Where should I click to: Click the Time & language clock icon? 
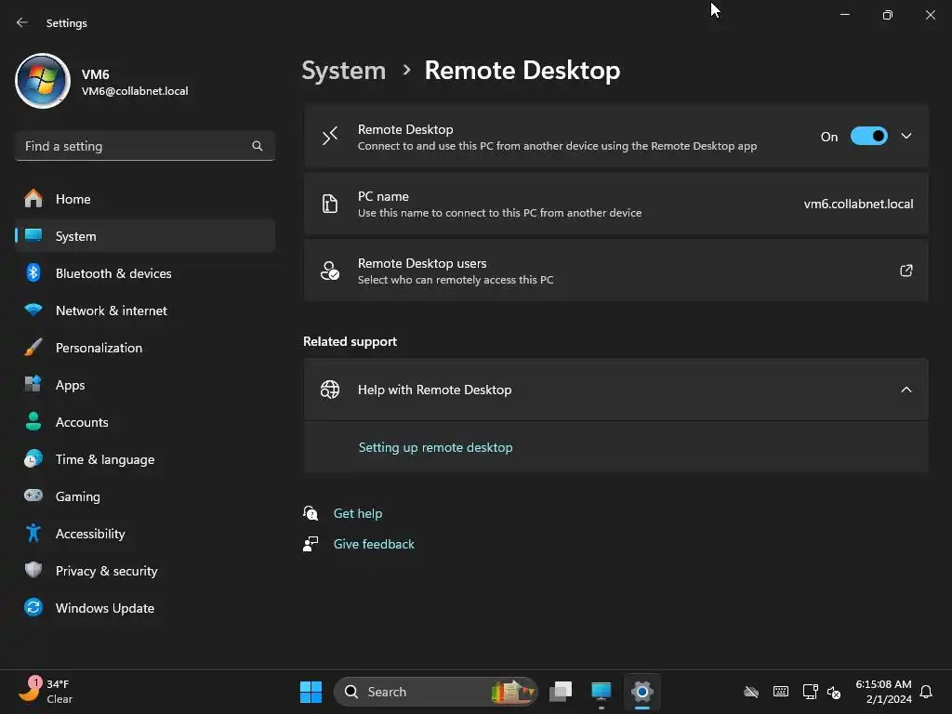(33, 458)
